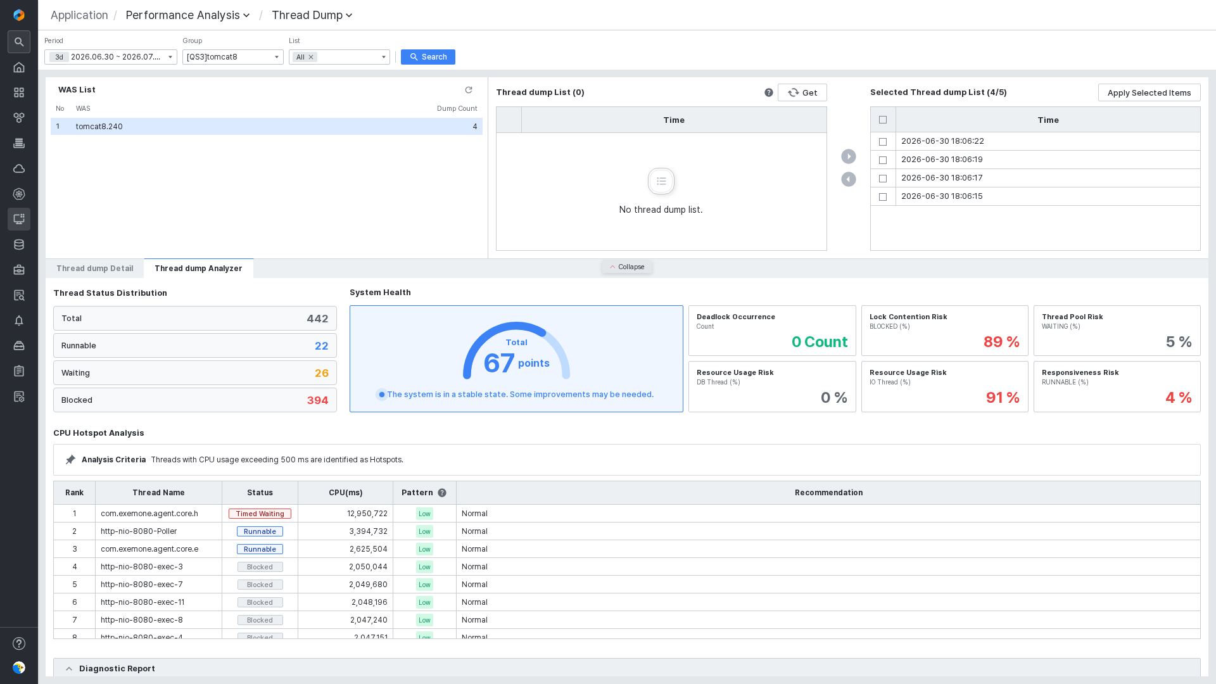Screen dimensions: 1216x684
Task: Open the clipboard report sidebar icon
Action: pyautogui.click(x=19, y=371)
